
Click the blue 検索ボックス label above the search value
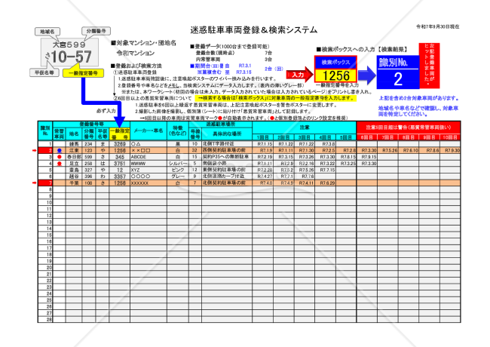335,63
